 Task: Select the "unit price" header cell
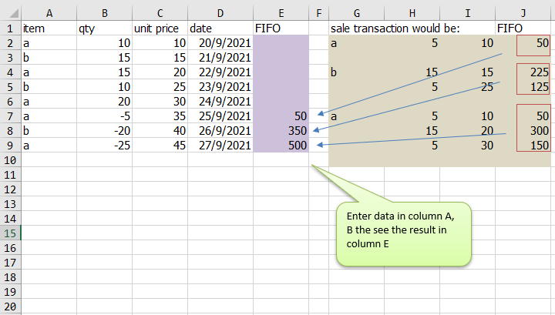click(160, 28)
